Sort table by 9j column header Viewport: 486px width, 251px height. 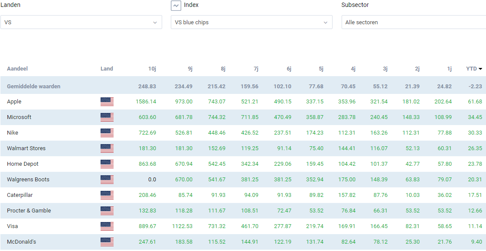tap(190, 69)
